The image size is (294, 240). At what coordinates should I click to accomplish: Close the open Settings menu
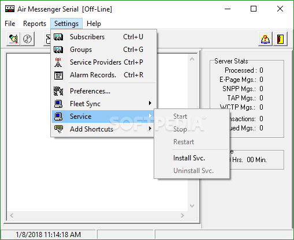pyautogui.click(x=66, y=24)
